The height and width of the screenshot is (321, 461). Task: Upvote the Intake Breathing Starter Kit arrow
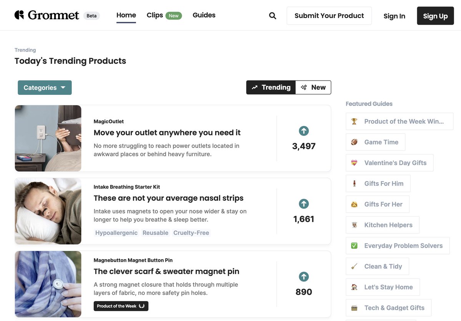304,204
